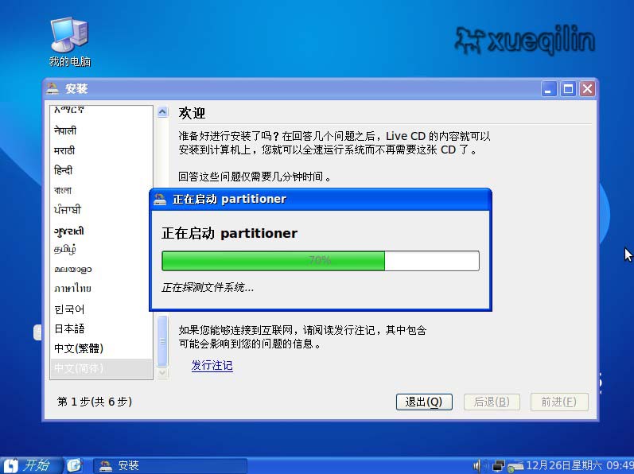Screen dimensions: 634x474
Task: Open the 发行注记 release notes link
Action: tap(212, 366)
